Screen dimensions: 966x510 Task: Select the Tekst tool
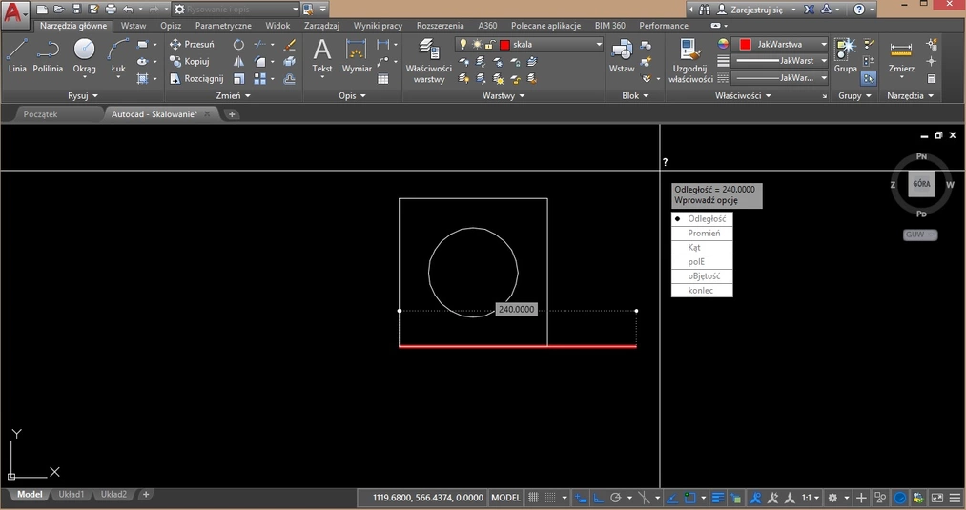pos(321,55)
